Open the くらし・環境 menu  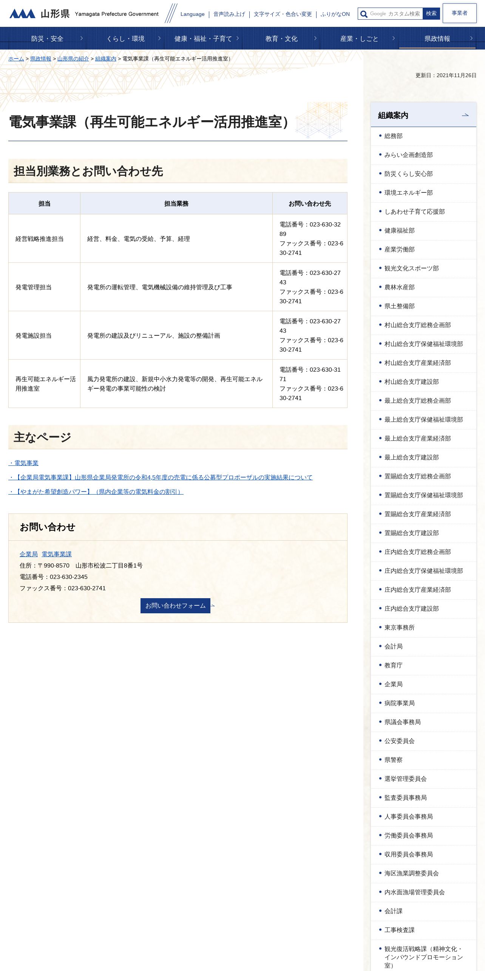[x=125, y=39]
